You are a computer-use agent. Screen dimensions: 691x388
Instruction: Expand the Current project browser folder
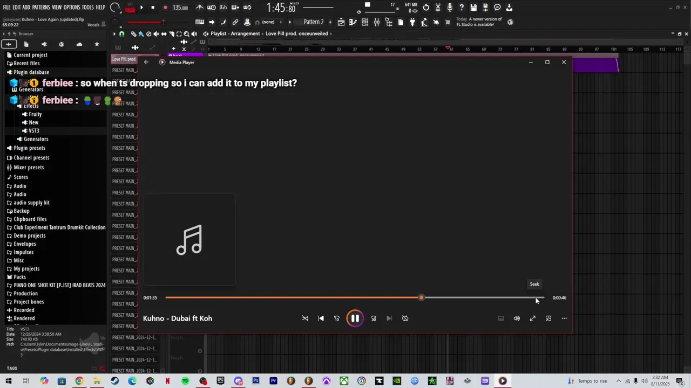(30, 55)
